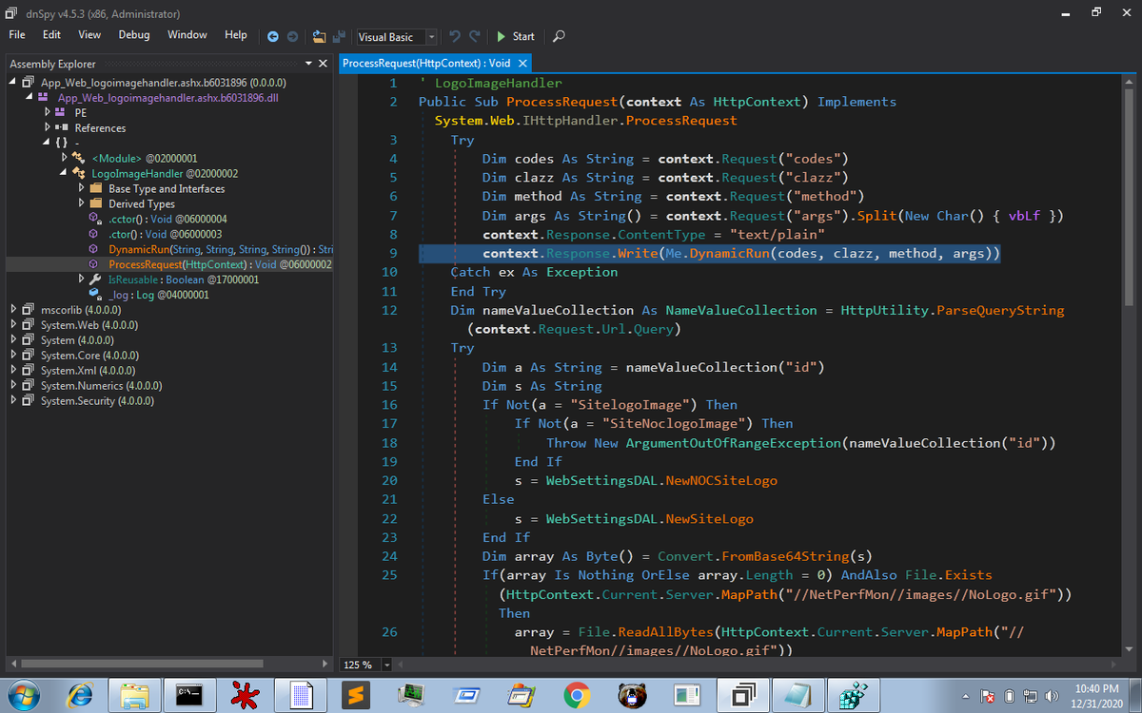Open the Edit menu
The height and width of the screenshot is (713, 1142).
pos(51,34)
